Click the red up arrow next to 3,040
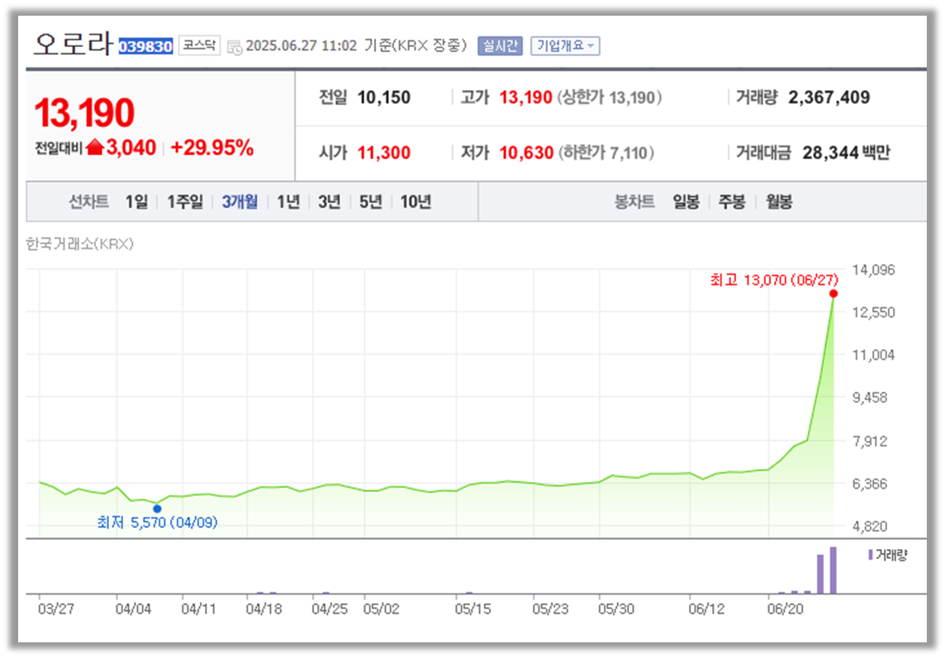Image resolution: width=945 pixels, height=658 pixels. (x=95, y=147)
